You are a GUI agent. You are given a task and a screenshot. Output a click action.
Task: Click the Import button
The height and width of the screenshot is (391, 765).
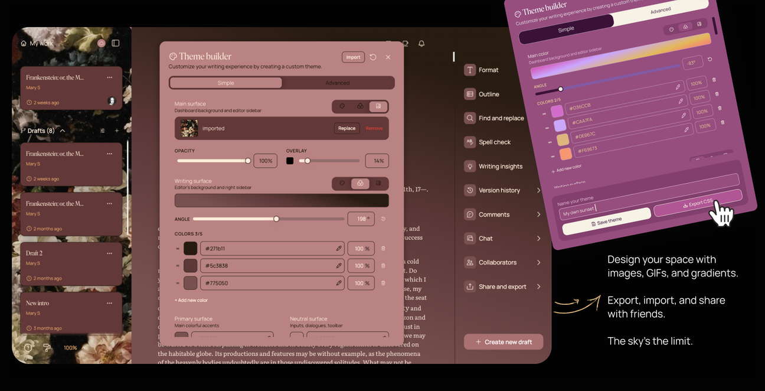[x=353, y=57]
